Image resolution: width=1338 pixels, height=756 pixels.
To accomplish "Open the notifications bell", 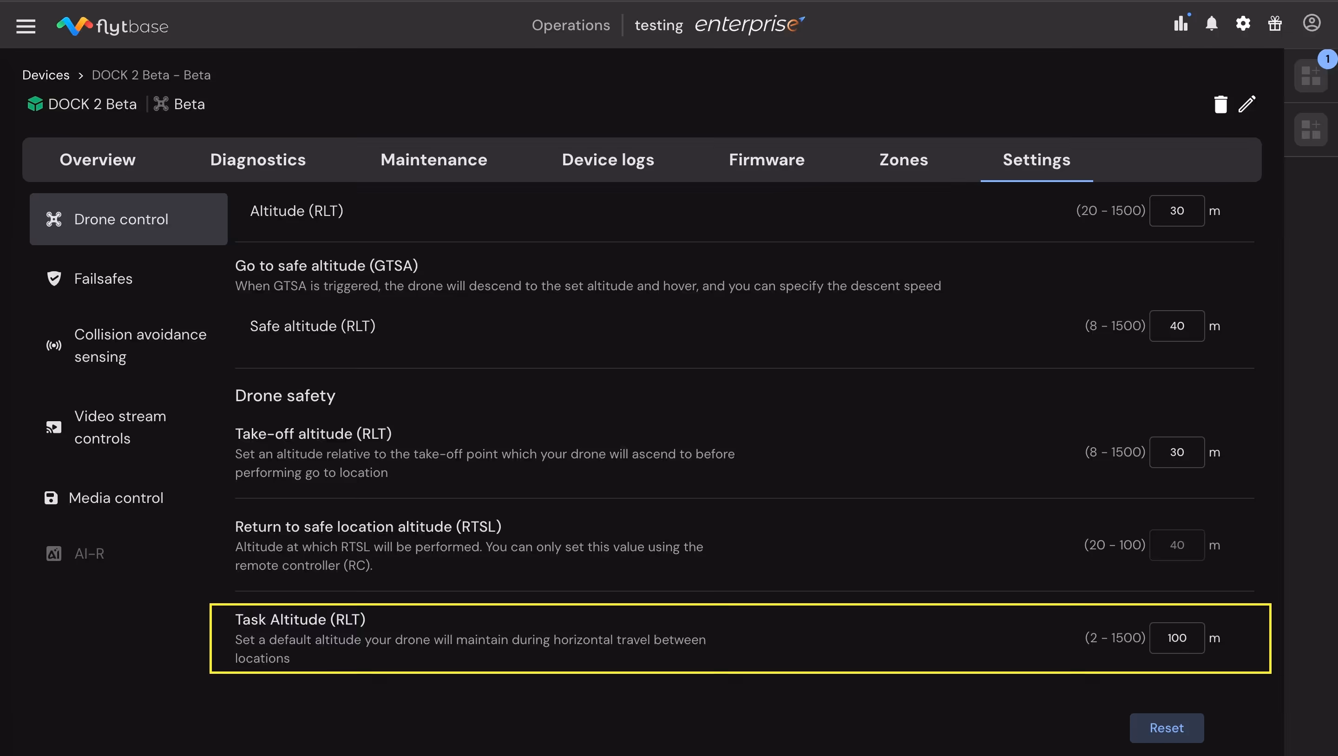I will click(1212, 23).
